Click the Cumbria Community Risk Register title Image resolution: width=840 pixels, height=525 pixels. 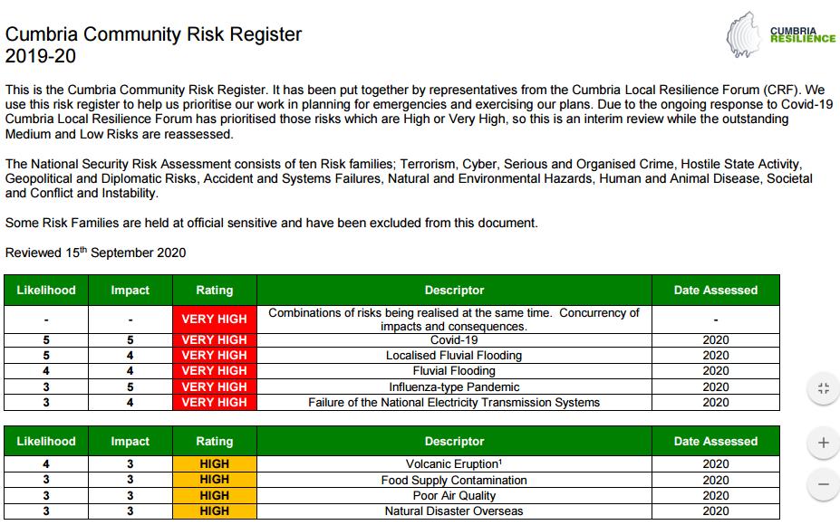(154, 34)
